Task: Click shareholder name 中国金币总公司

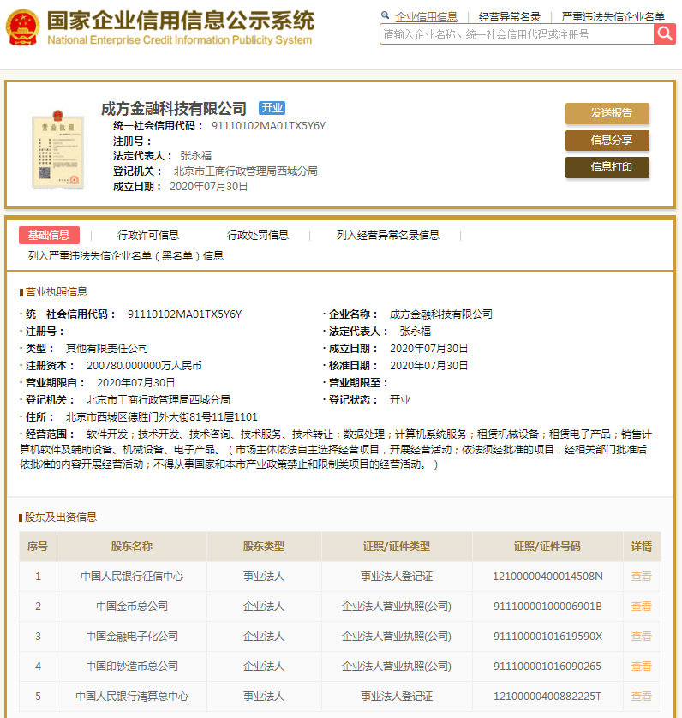Action: (x=132, y=607)
